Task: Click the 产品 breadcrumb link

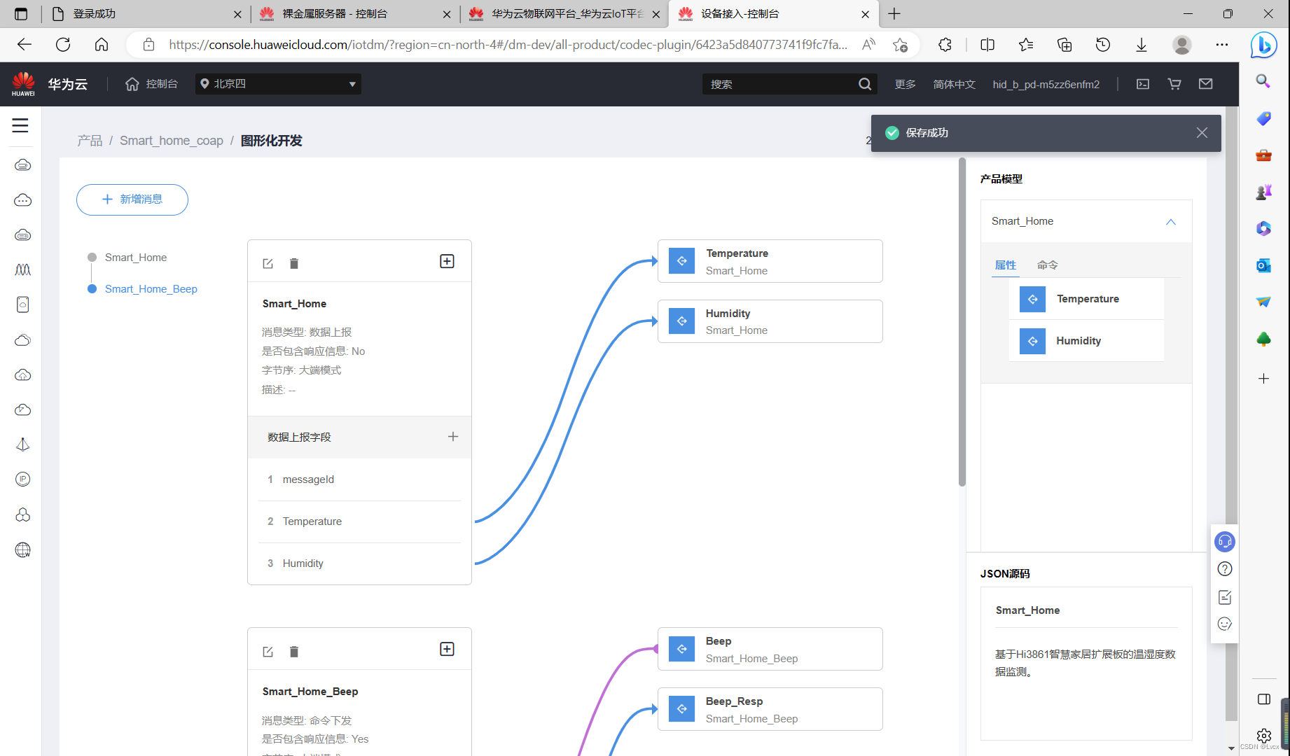Action: pos(90,141)
